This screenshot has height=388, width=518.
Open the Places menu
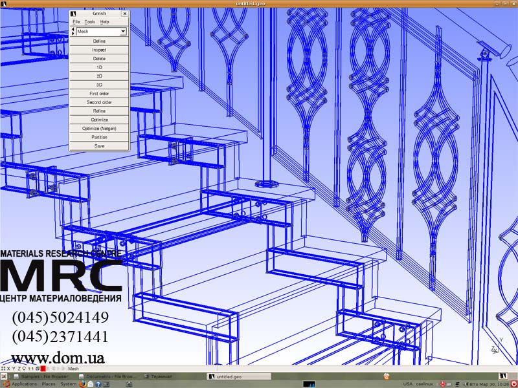(49, 384)
